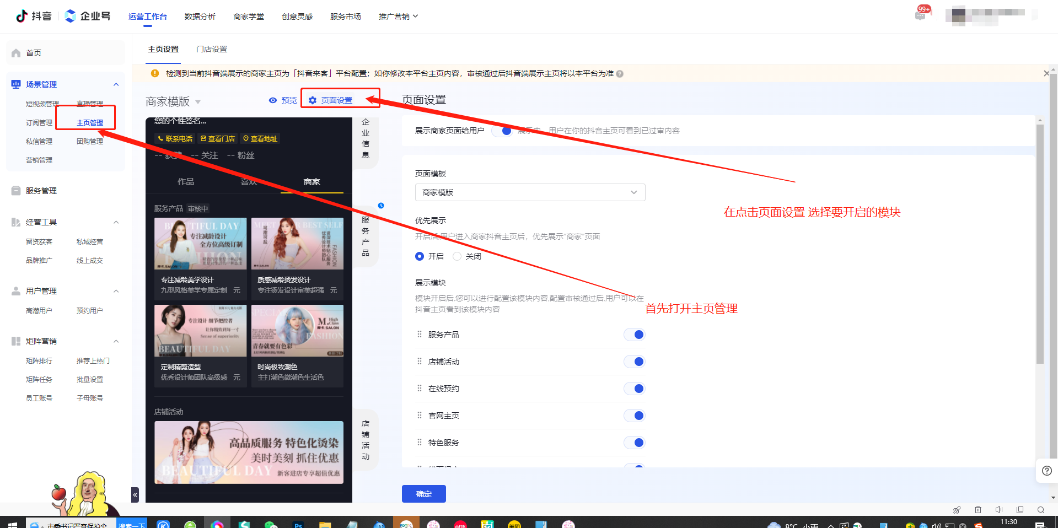Click the 页面设置 gear icon
Image resolution: width=1058 pixels, height=528 pixels.
tap(313, 100)
